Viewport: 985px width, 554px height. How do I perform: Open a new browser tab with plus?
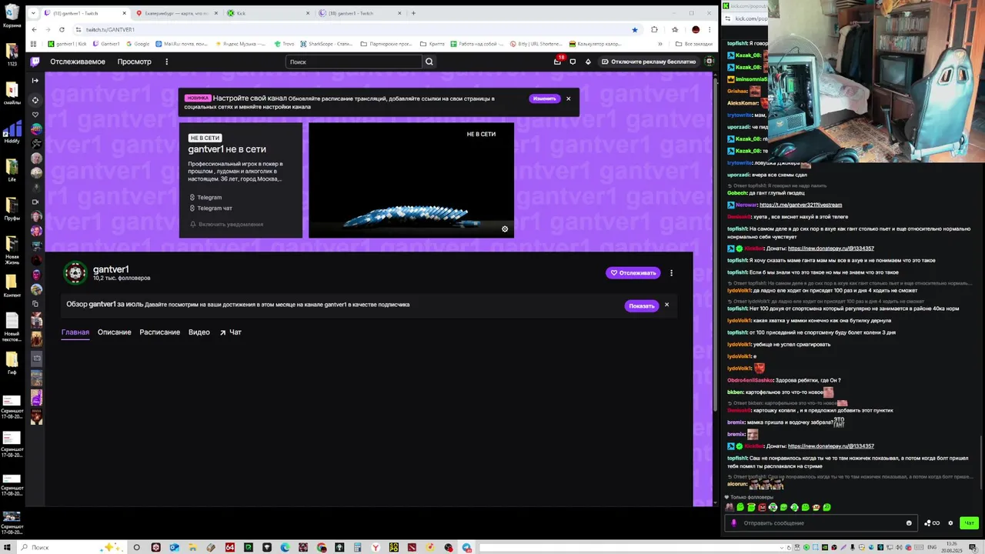(413, 13)
